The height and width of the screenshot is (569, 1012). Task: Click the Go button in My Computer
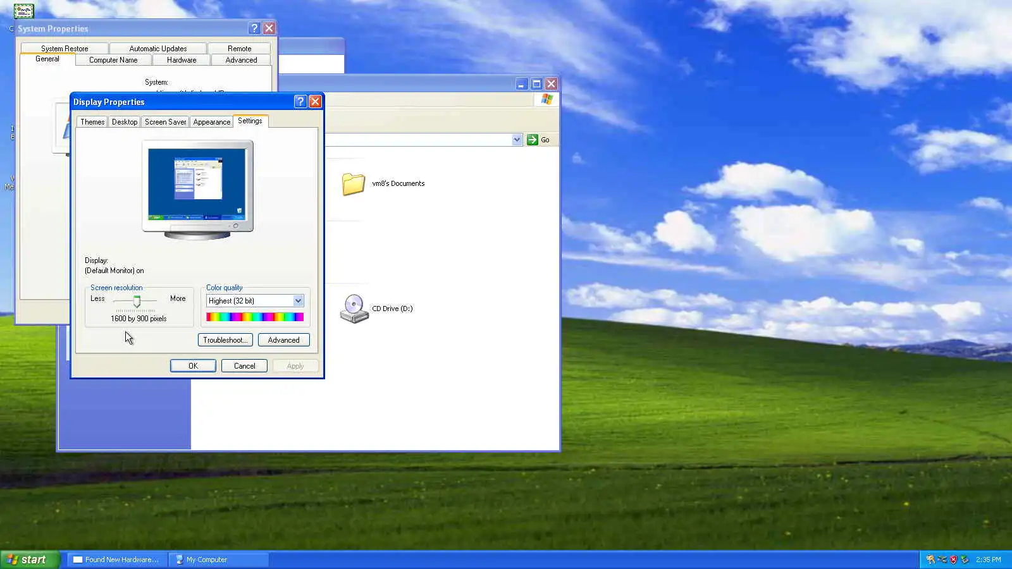(539, 140)
